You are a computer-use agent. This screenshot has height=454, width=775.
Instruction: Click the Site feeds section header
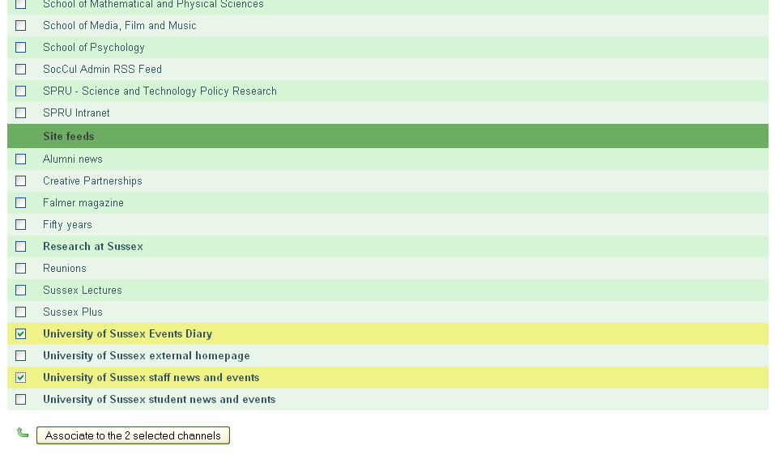(x=388, y=136)
